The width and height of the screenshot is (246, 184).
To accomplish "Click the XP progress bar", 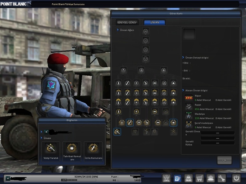I will pos(78,180).
